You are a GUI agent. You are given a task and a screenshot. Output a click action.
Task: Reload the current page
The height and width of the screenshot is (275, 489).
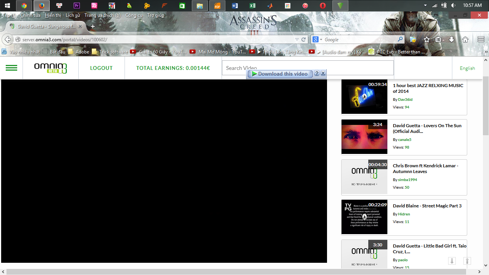point(304,39)
